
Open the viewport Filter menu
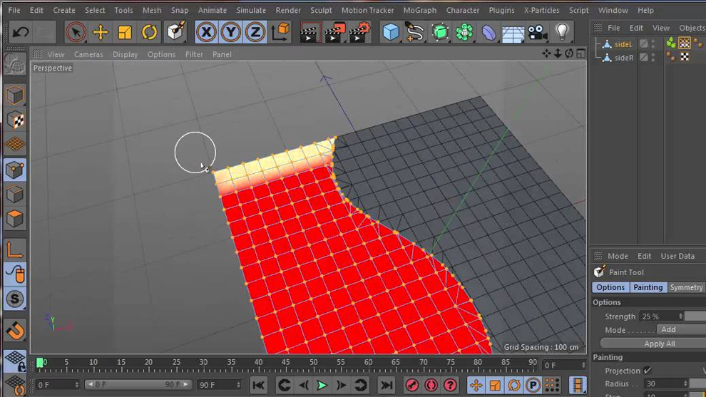[x=194, y=54]
